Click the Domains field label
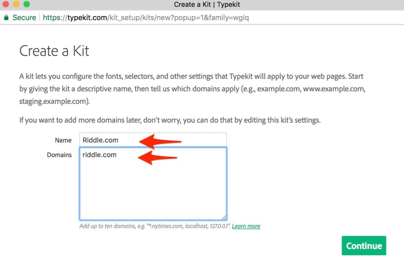Viewport: 404px width, 273px height. point(59,155)
